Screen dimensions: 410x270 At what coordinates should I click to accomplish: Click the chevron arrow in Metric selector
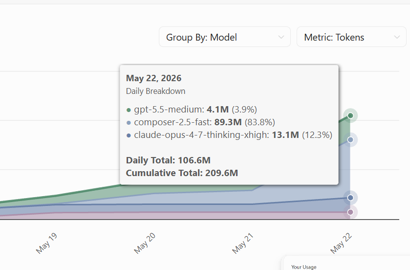(397, 37)
